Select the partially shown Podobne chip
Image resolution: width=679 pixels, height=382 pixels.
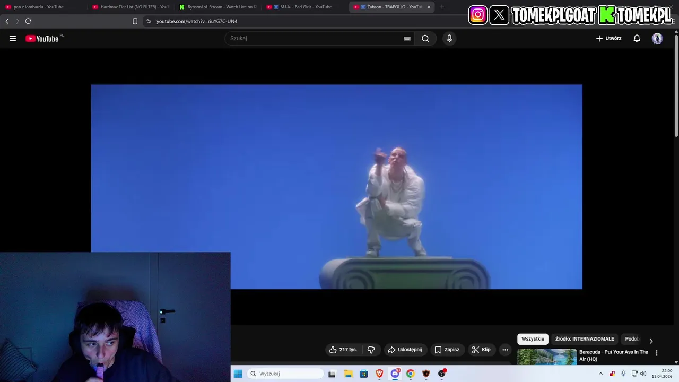coord(632,339)
